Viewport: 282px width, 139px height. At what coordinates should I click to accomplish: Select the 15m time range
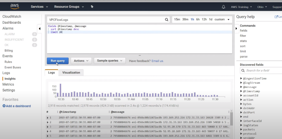coord(177,20)
